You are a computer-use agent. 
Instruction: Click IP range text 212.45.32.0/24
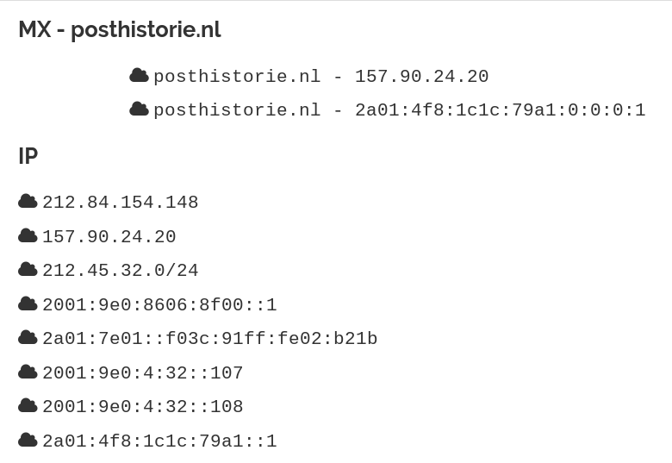pos(120,271)
